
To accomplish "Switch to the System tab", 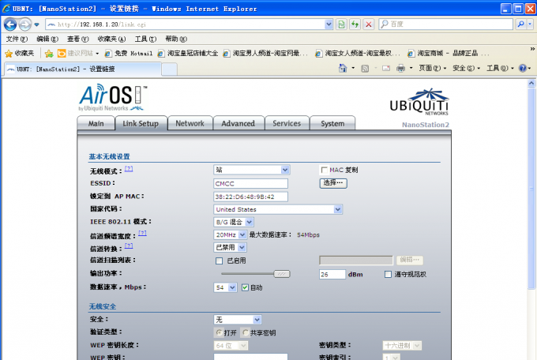I will coord(332,124).
